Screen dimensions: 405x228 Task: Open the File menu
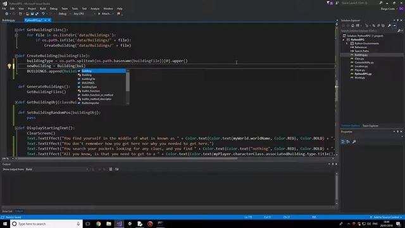point(4,8)
